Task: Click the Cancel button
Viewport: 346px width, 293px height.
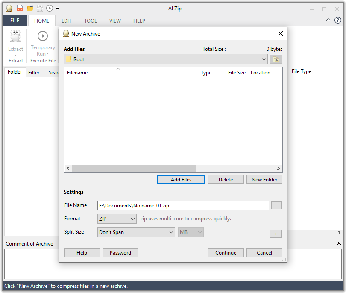Action: [x=264, y=252]
